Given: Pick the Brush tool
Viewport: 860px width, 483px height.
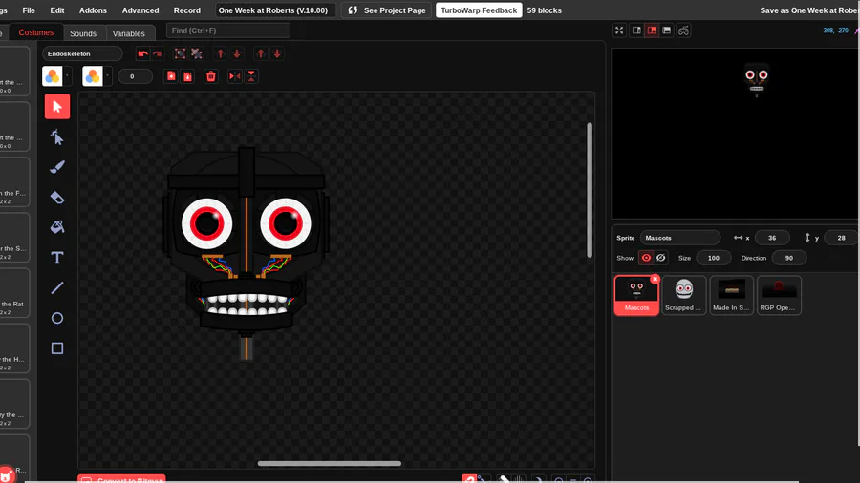Looking at the screenshot, I should tap(57, 167).
